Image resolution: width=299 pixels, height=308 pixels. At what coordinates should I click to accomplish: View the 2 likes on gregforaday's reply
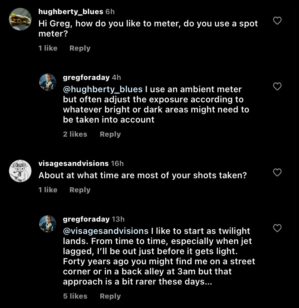[x=75, y=134]
